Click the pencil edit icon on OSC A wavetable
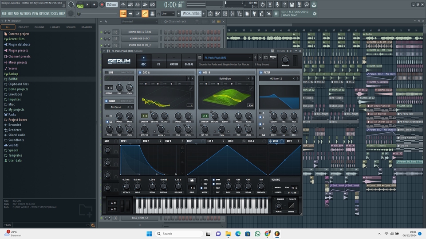This screenshot has height=239, width=426. pos(191,89)
